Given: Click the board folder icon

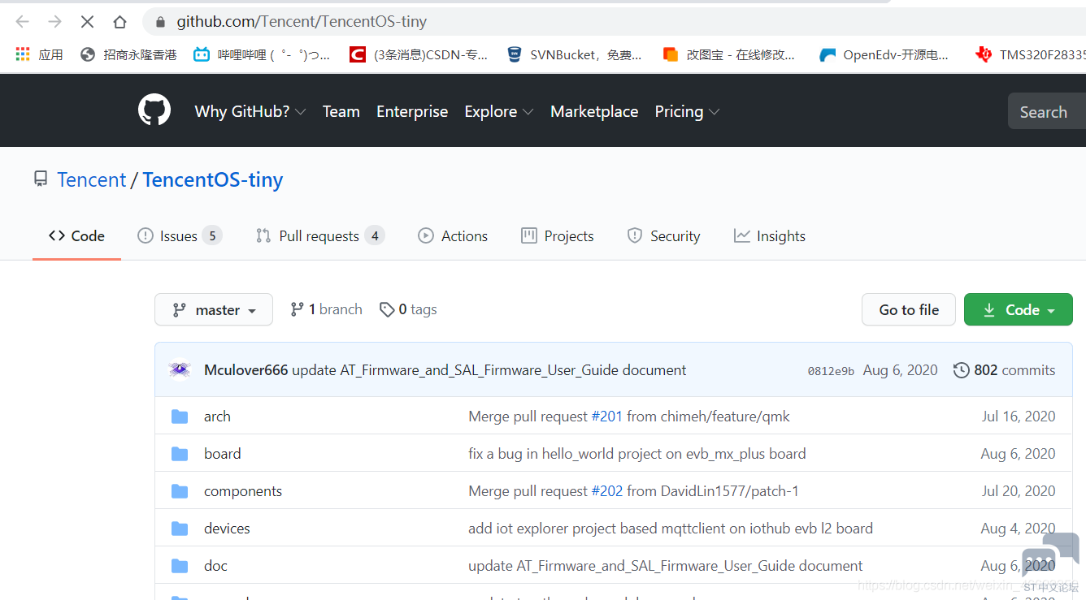Looking at the screenshot, I should click(x=180, y=454).
